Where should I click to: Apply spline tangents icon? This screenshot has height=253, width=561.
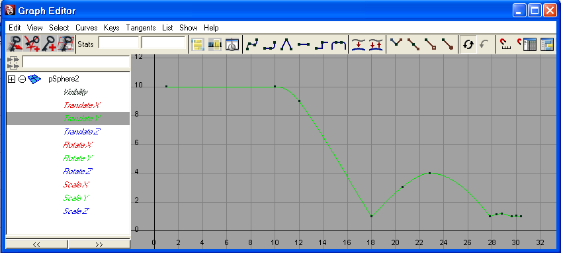pos(252,44)
